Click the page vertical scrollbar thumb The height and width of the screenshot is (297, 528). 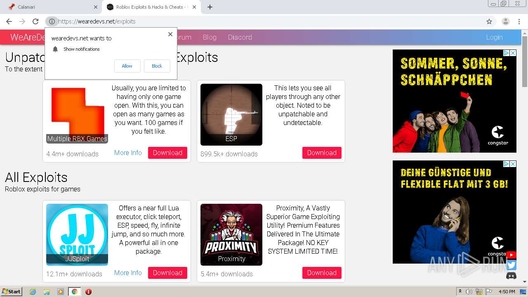(524, 61)
